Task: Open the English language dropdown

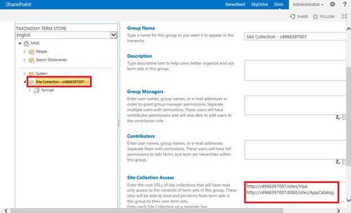Action: click(113, 35)
